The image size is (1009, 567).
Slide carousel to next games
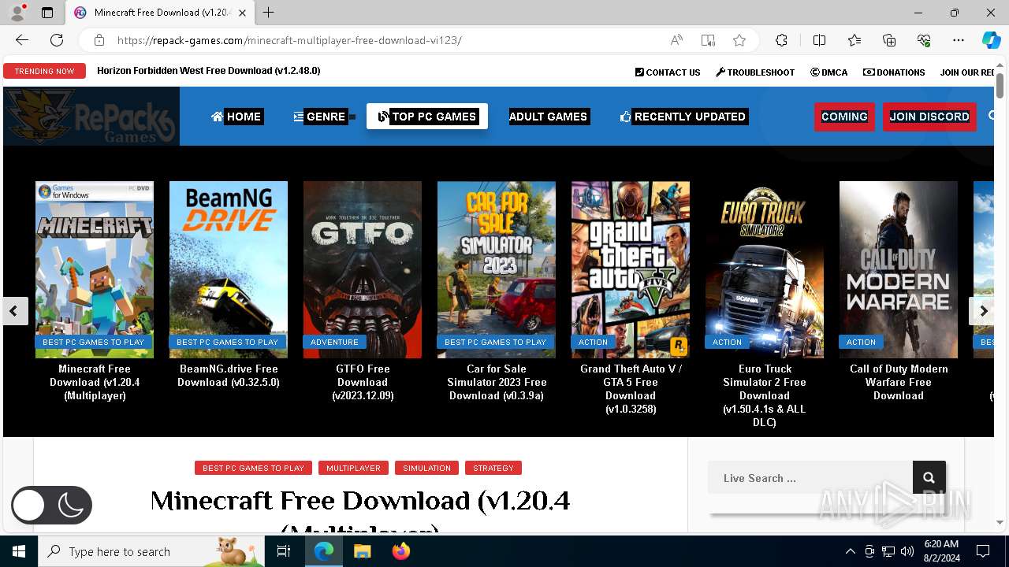pyautogui.click(x=983, y=311)
